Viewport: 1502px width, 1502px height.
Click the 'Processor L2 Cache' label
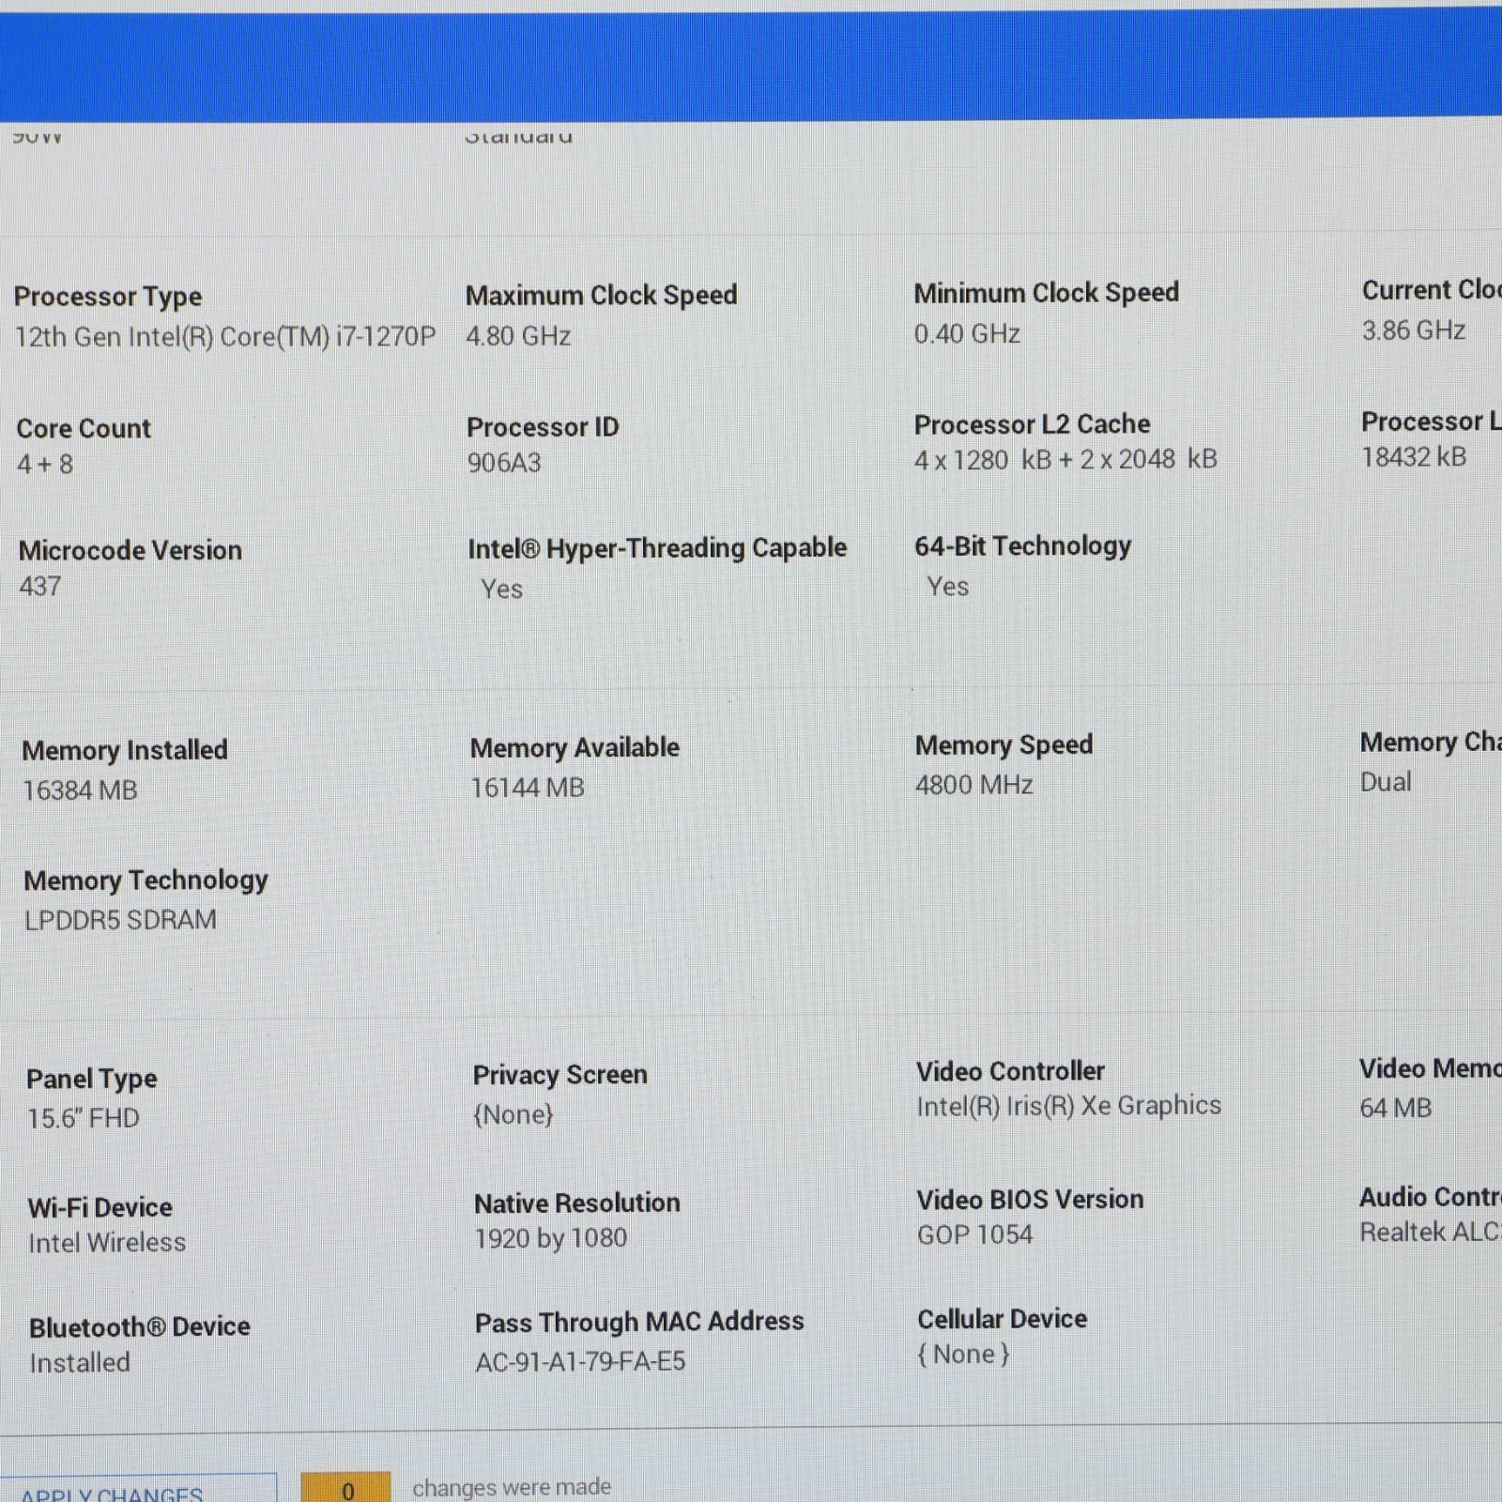click(x=1033, y=424)
